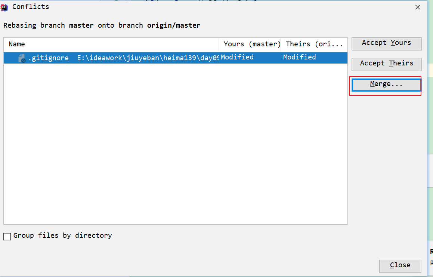The height and width of the screenshot is (277, 433).
Task: Click the Yours (master) column header
Action: pos(252,44)
